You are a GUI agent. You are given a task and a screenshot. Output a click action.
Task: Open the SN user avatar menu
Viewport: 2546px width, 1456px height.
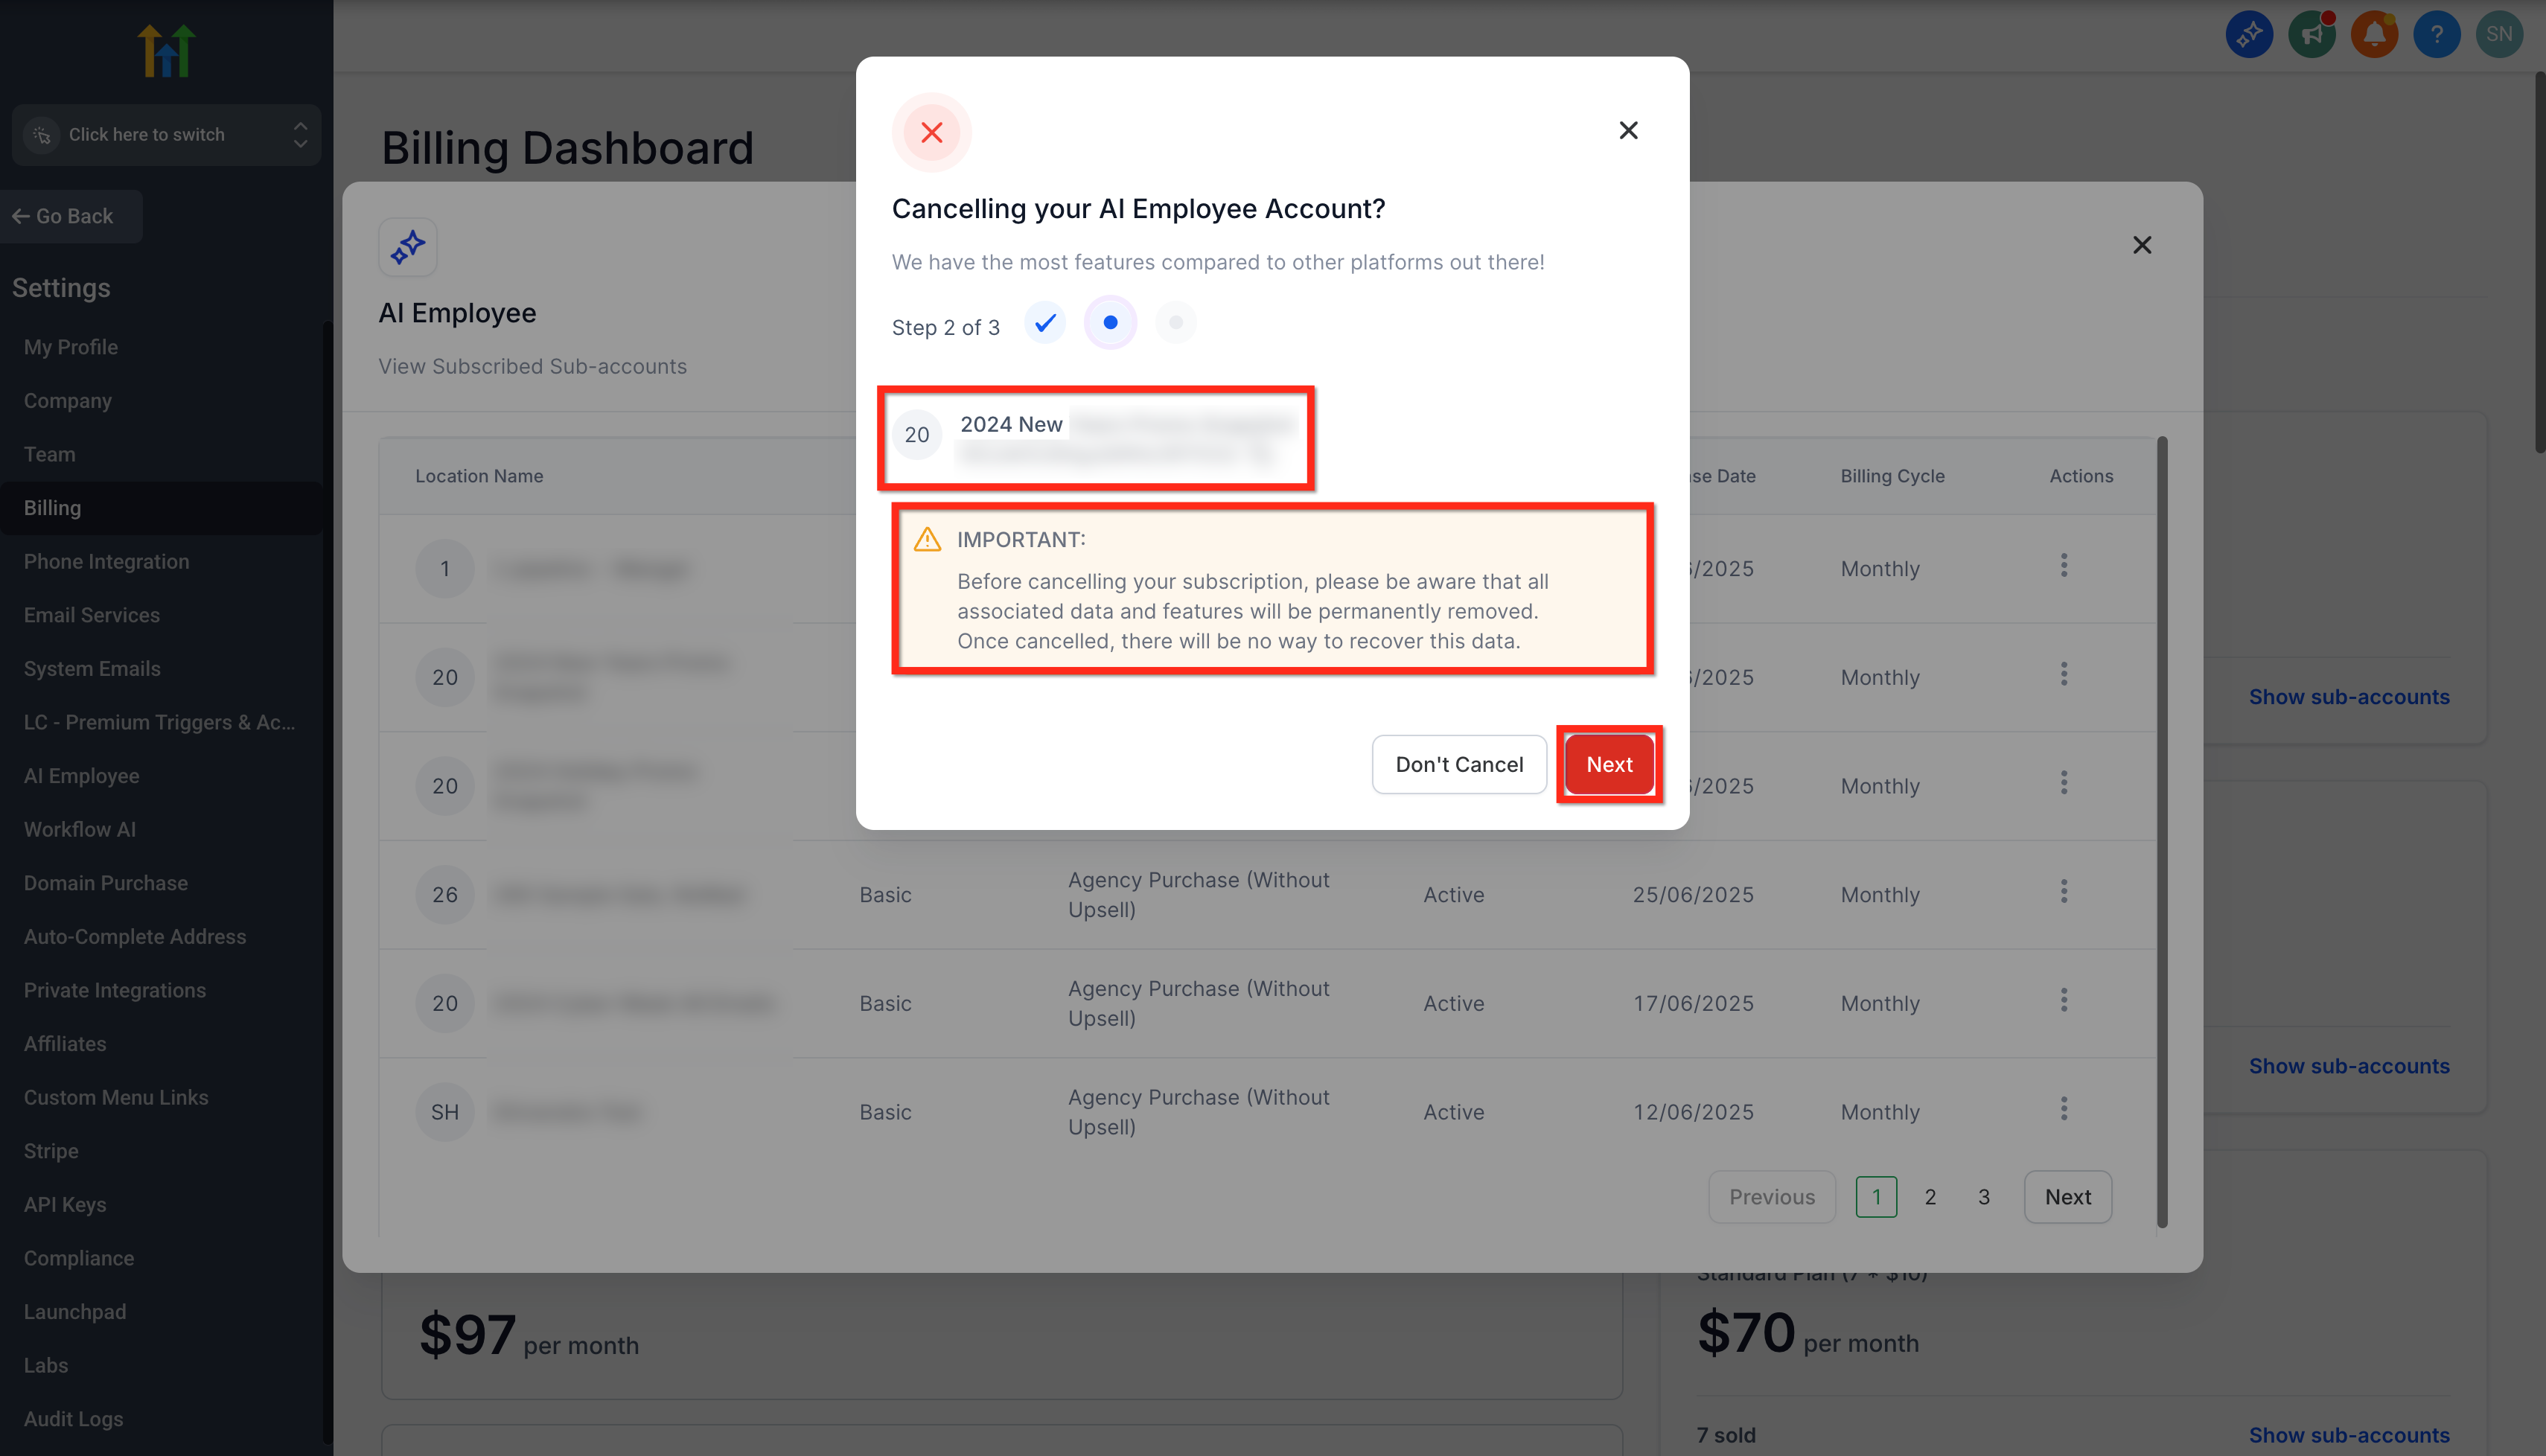2499,35
